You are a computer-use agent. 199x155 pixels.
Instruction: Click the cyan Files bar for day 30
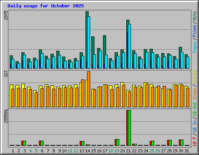(x=182, y=60)
